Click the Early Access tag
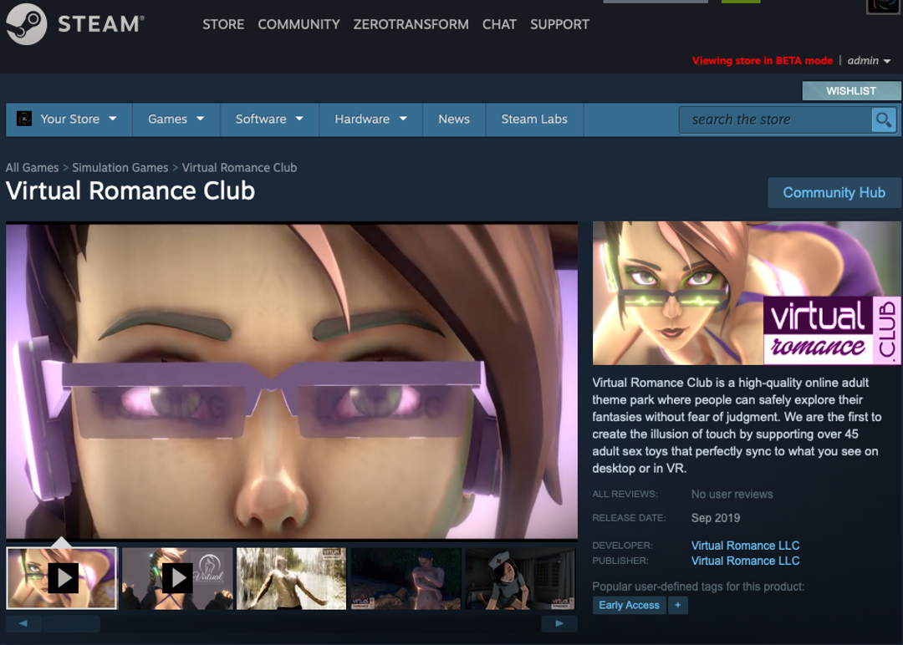This screenshot has height=645, width=903. [x=629, y=605]
